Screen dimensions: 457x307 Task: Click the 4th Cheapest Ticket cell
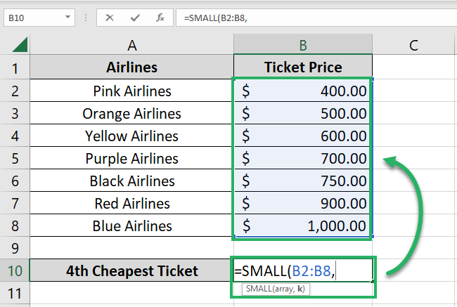tap(132, 270)
